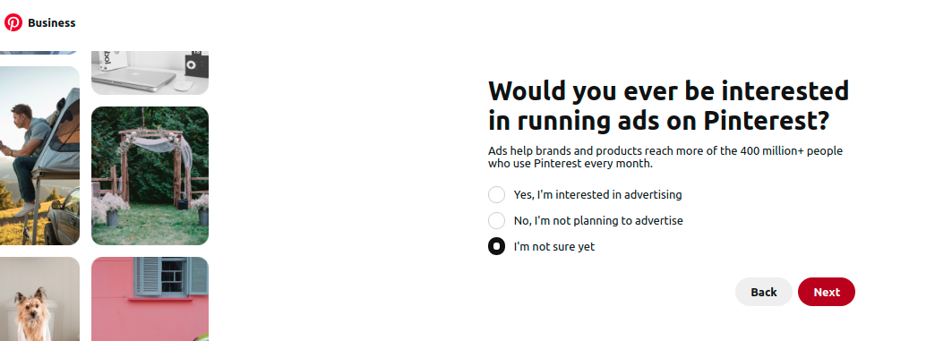Continue with the red Next button

click(827, 292)
